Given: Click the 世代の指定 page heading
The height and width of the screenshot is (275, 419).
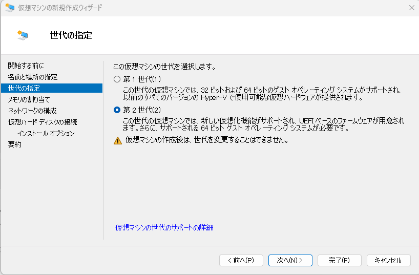Looking at the screenshot, I should click(x=71, y=35).
